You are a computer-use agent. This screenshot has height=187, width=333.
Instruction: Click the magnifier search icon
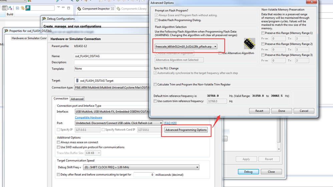click(x=28, y=8)
